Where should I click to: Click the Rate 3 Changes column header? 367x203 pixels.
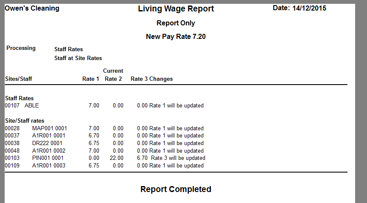click(x=151, y=79)
